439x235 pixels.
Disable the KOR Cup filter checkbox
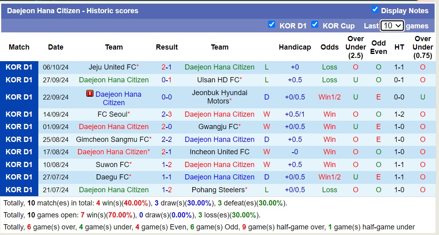pos(316,25)
